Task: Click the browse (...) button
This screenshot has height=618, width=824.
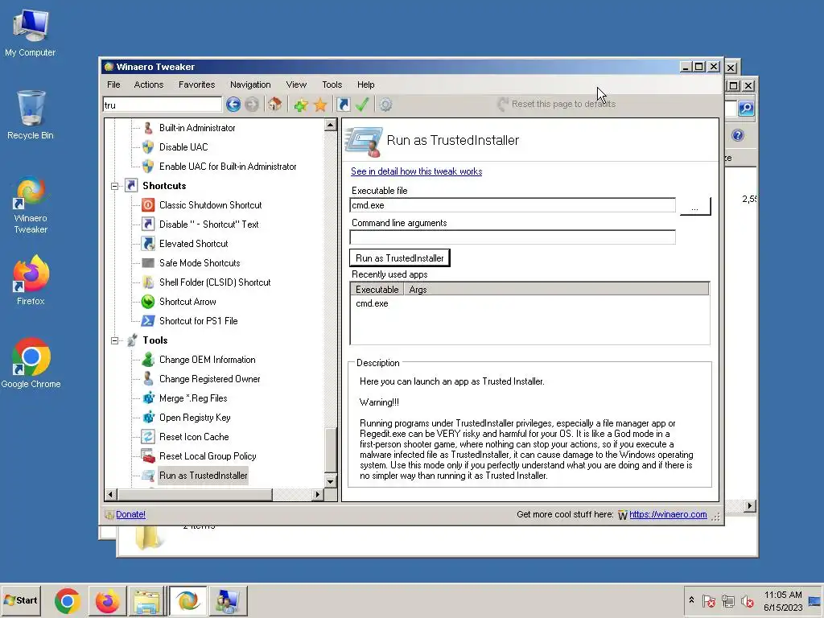Action: pyautogui.click(x=694, y=206)
